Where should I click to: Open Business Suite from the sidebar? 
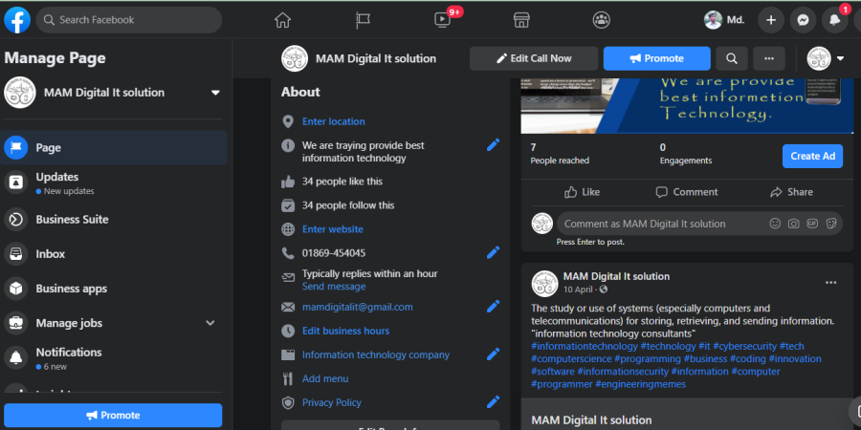point(114,220)
